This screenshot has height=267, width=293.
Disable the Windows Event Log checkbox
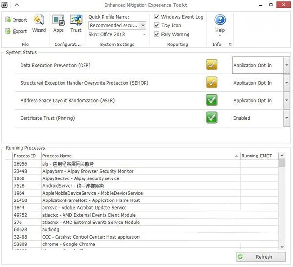tap(157, 17)
